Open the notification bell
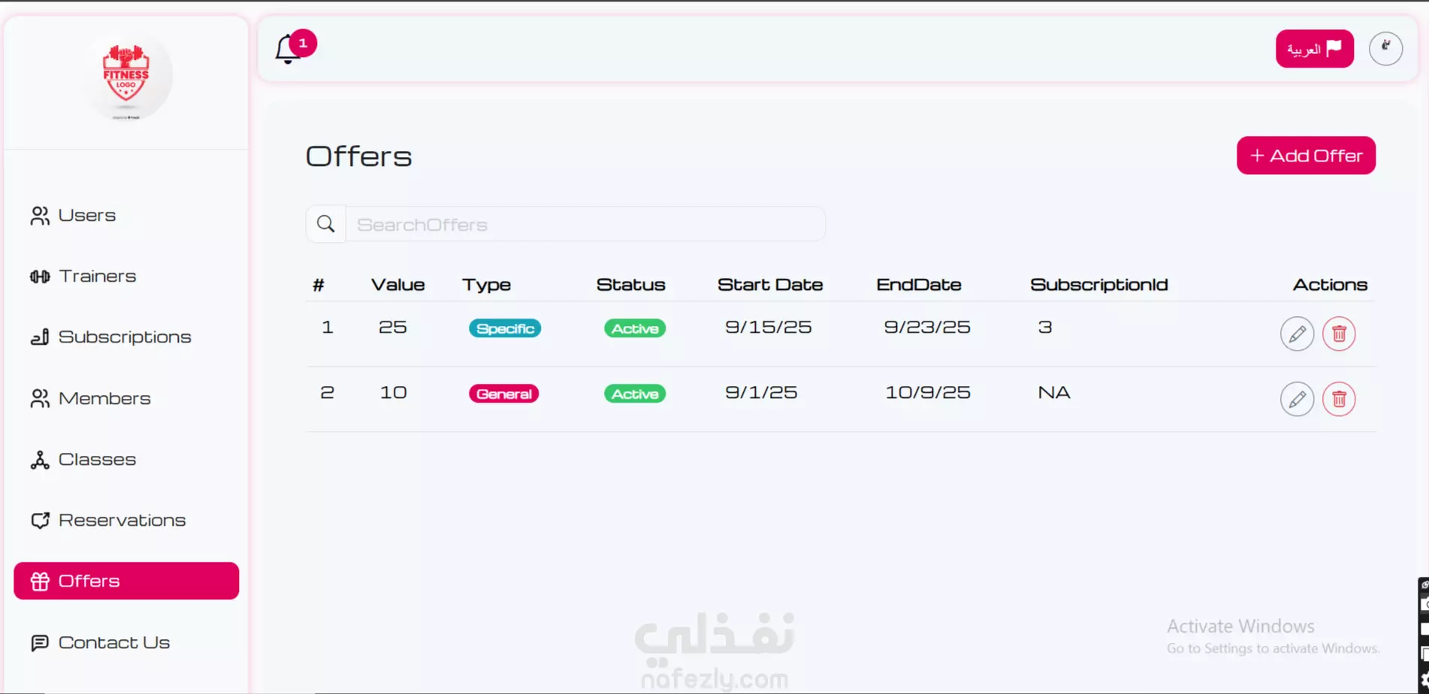The width and height of the screenshot is (1429, 694). (x=289, y=50)
